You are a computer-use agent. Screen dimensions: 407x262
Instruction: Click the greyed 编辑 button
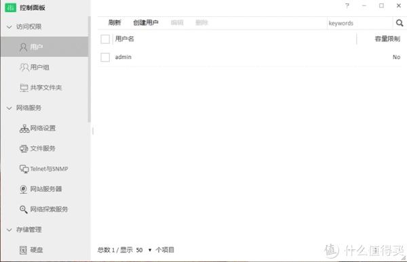pos(177,23)
